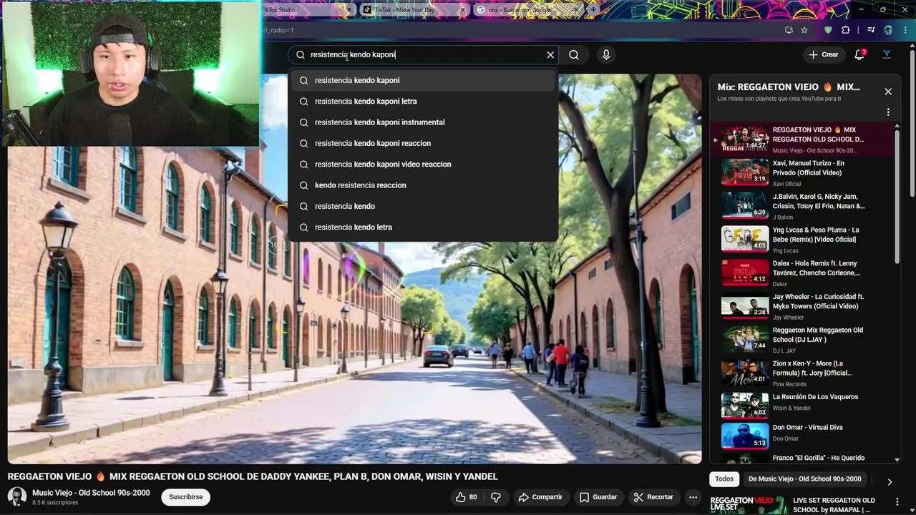The height and width of the screenshot is (515, 916).
Task: Click the Suscribirse button
Action: click(186, 497)
